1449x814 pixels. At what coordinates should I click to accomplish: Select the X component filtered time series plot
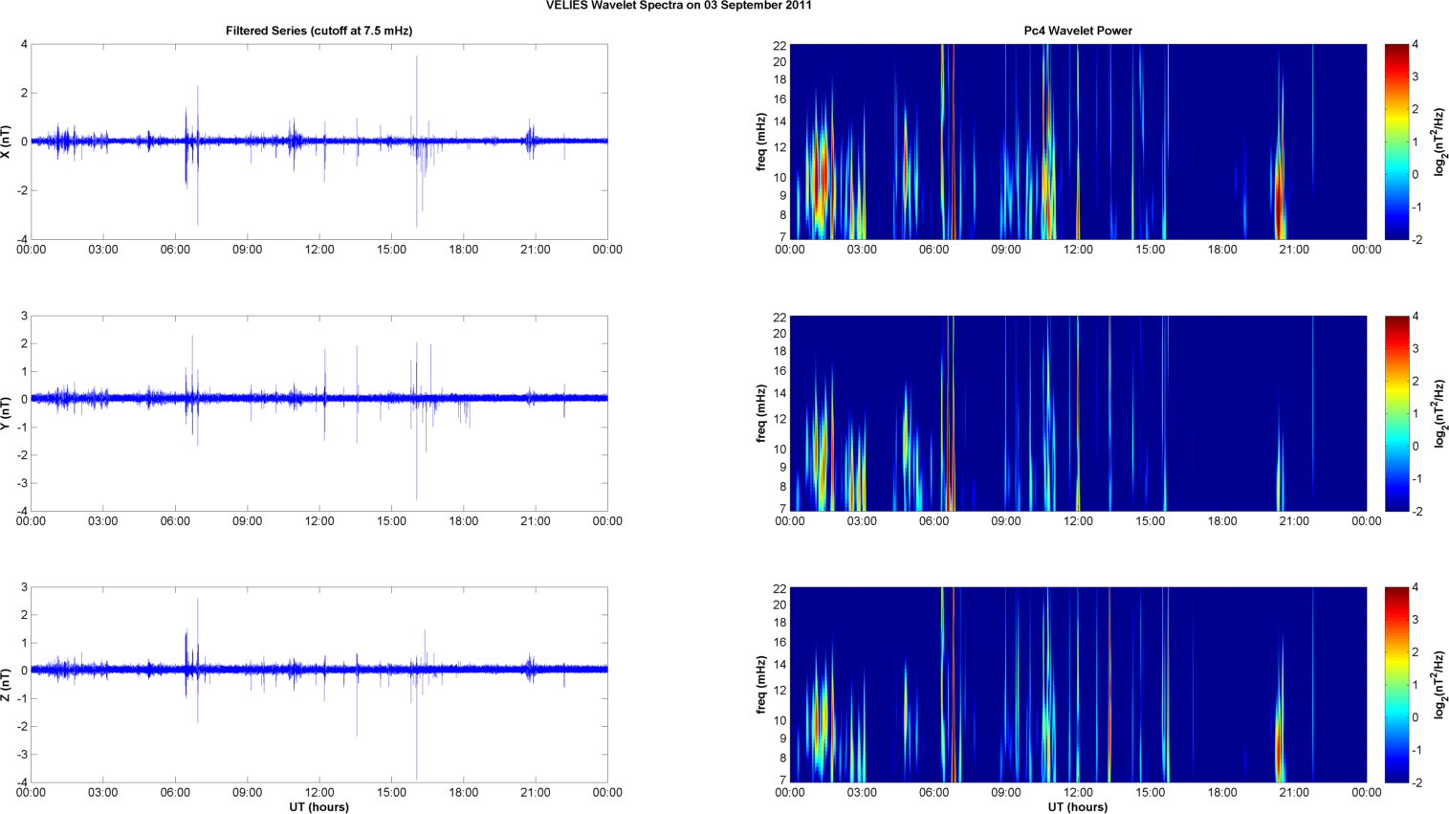[x=318, y=142]
